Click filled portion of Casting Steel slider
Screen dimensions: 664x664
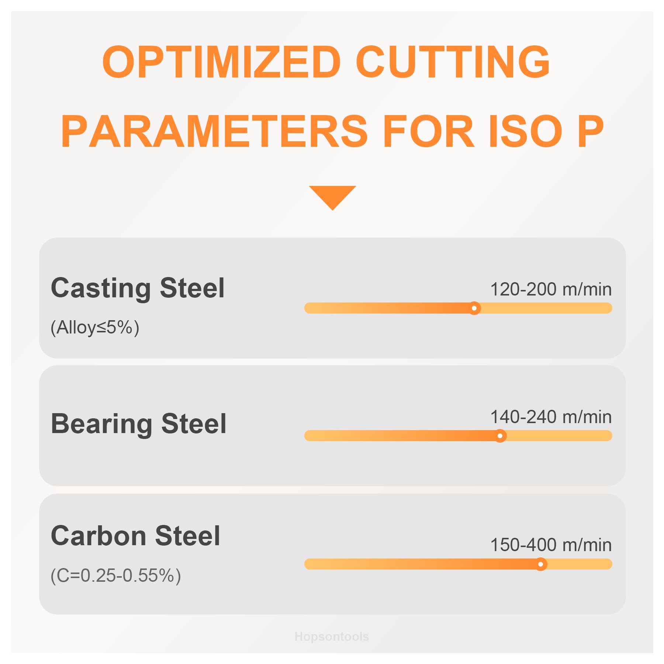pos(387,308)
